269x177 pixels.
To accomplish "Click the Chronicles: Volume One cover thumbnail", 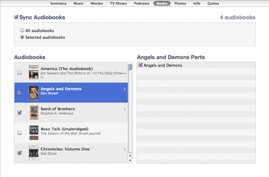I will 34,153.
